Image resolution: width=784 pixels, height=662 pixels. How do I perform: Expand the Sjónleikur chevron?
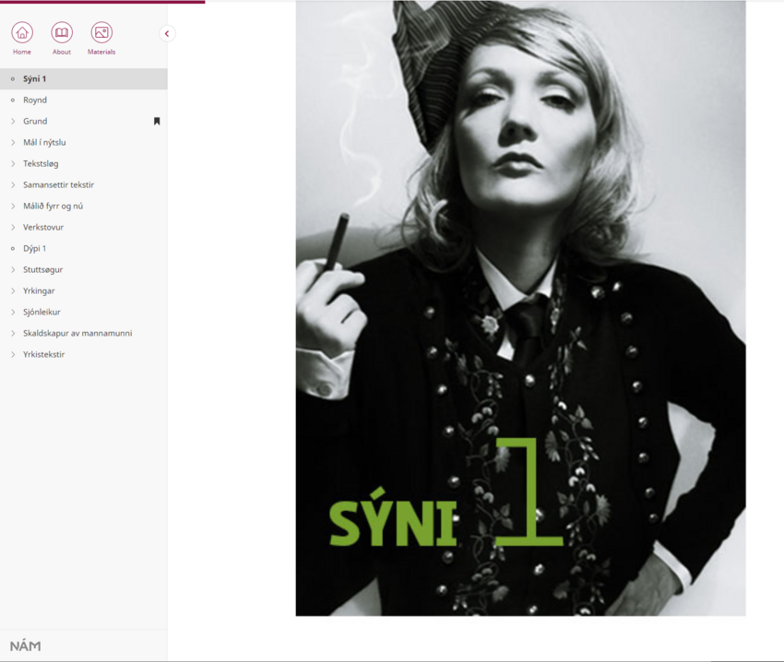click(13, 312)
